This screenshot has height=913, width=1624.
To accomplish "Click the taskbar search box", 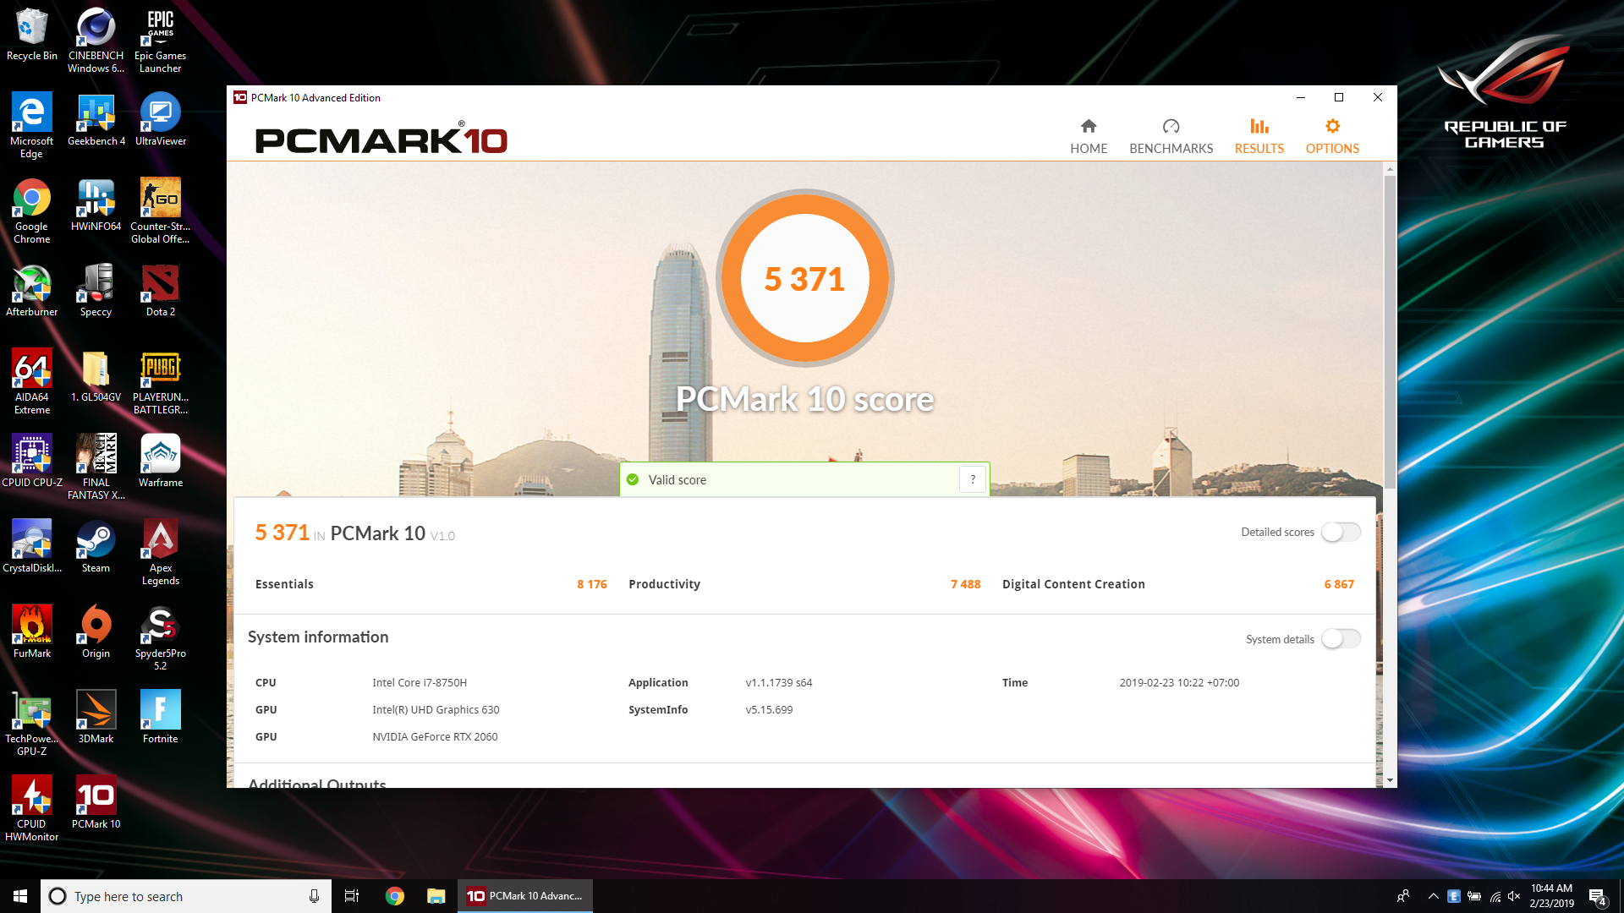I will 186,896.
